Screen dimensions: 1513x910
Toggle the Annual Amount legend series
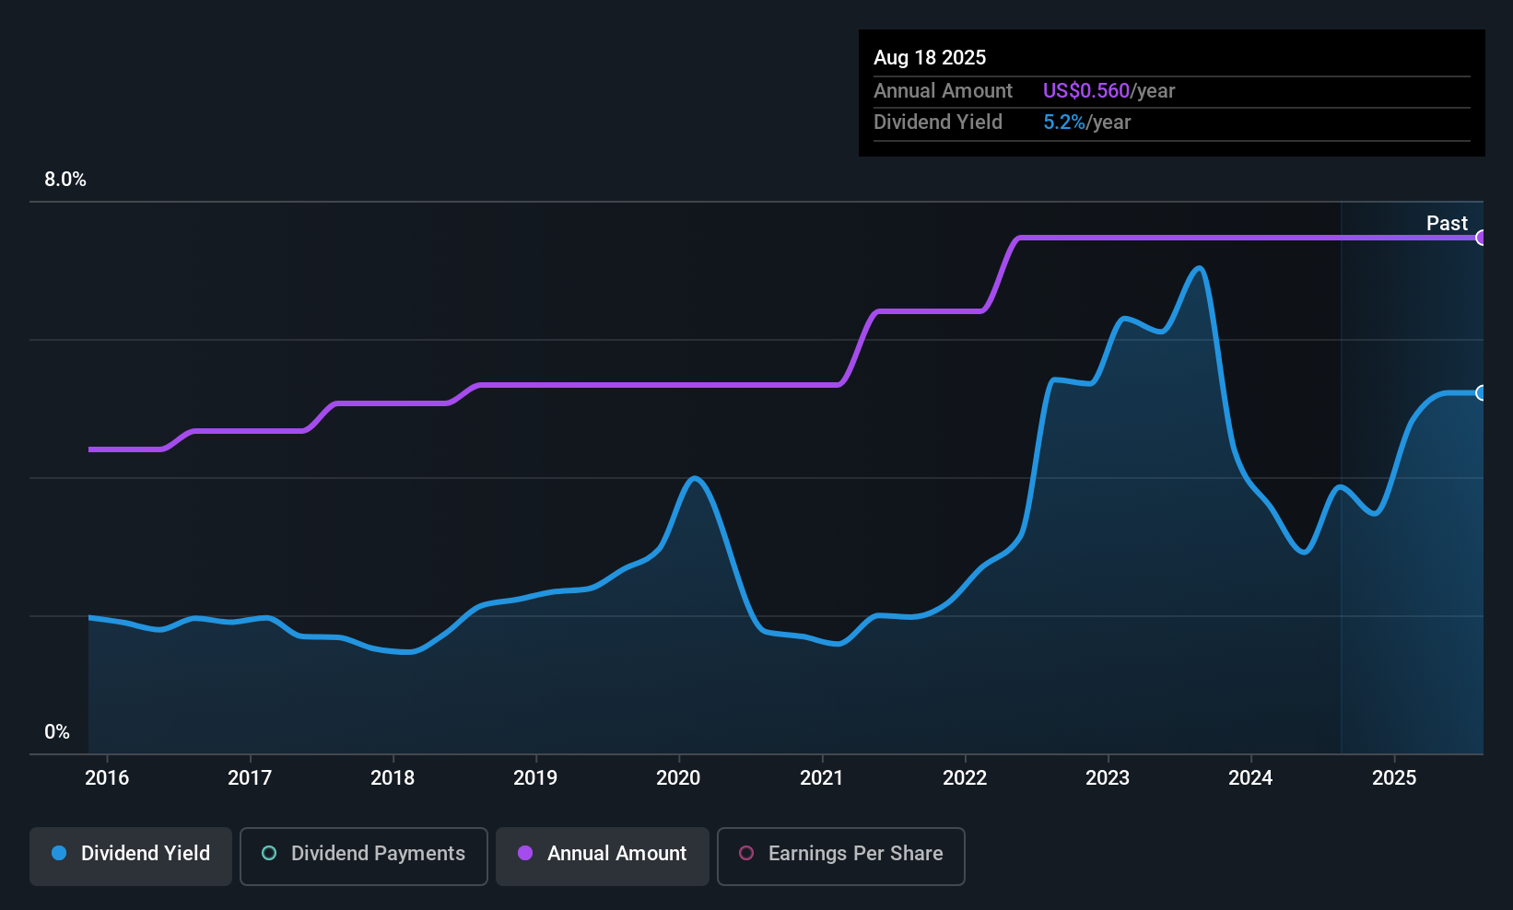point(603,855)
